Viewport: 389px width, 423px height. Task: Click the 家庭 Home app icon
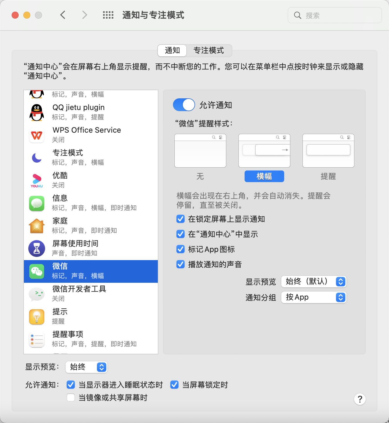coord(37,226)
